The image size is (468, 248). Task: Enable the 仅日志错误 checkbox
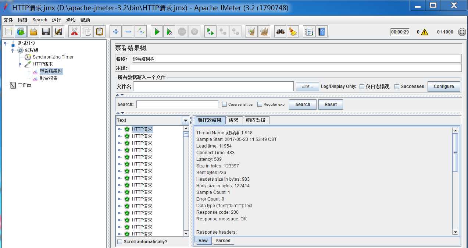tap(362, 87)
